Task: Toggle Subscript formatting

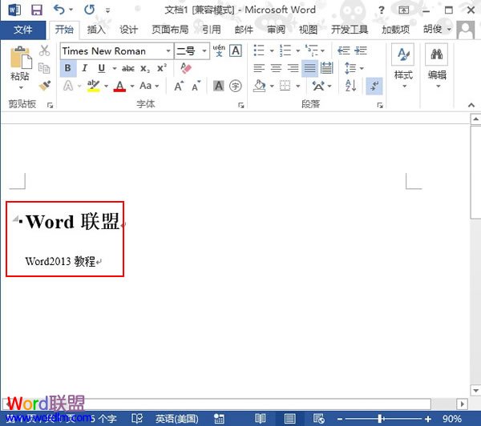Action: tap(145, 68)
